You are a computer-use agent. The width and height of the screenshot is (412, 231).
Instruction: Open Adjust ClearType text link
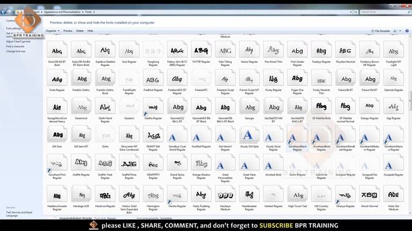click(x=18, y=41)
